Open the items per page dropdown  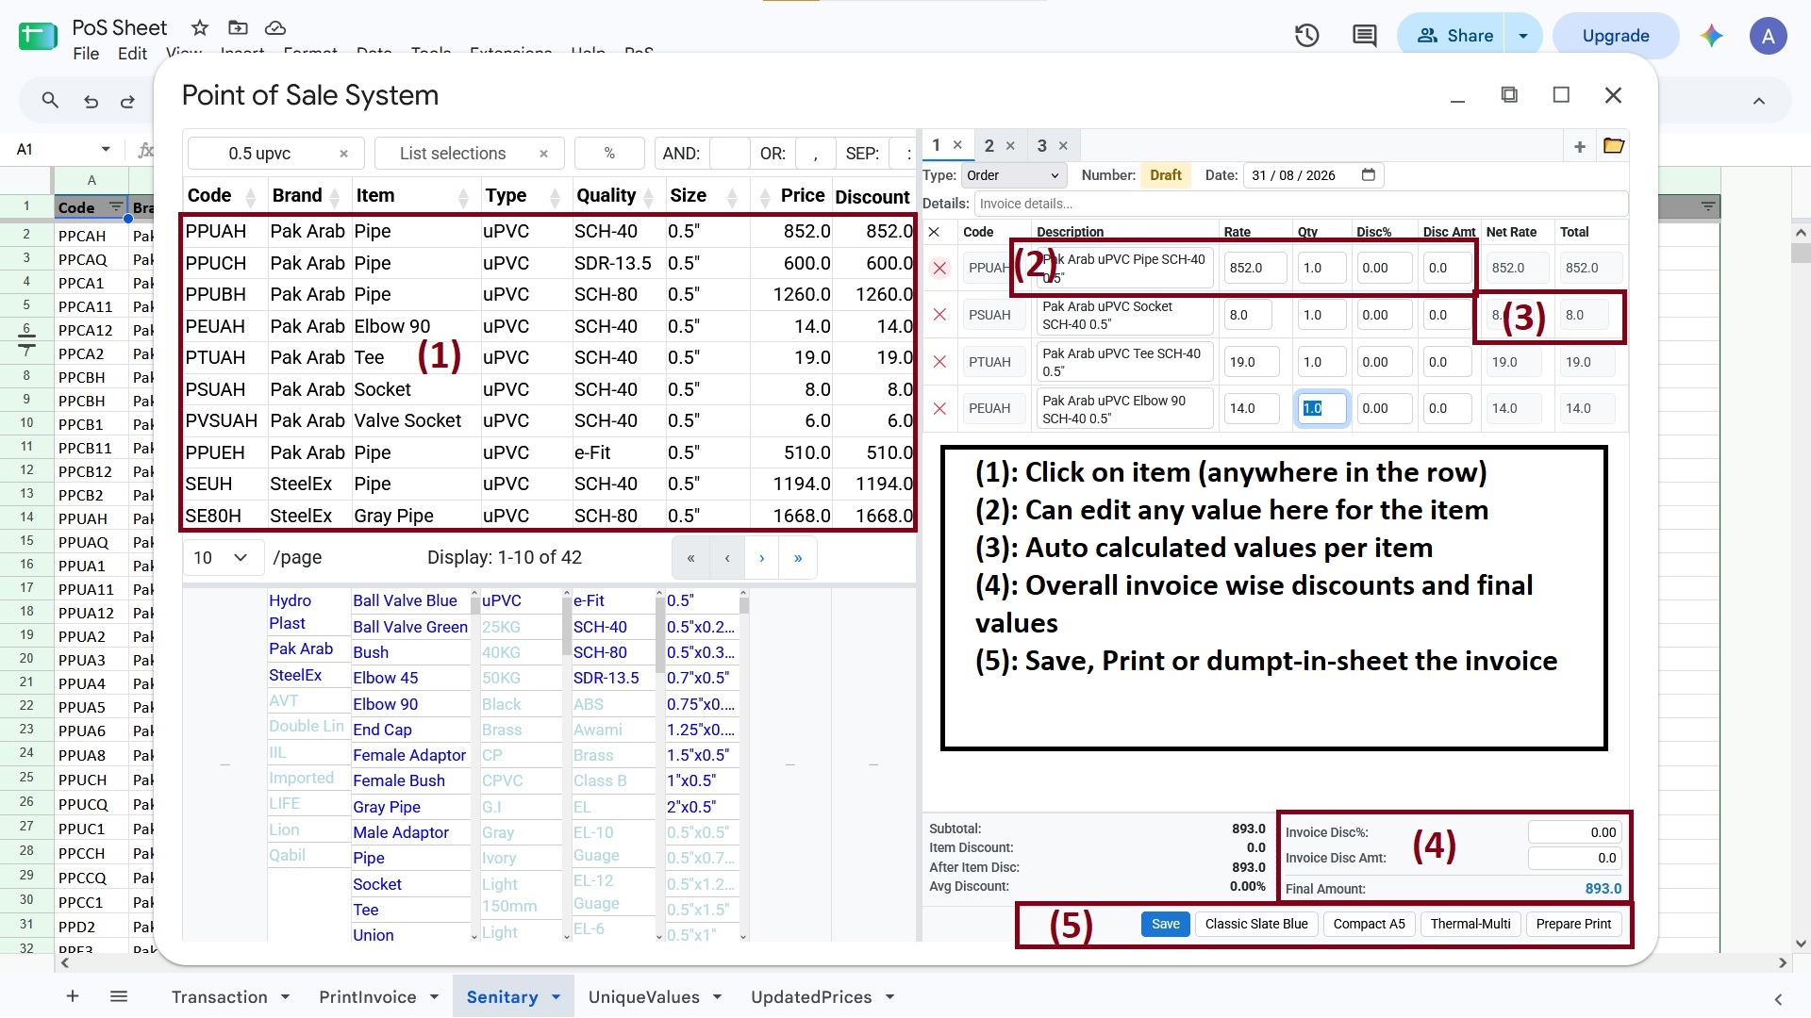coord(223,558)
